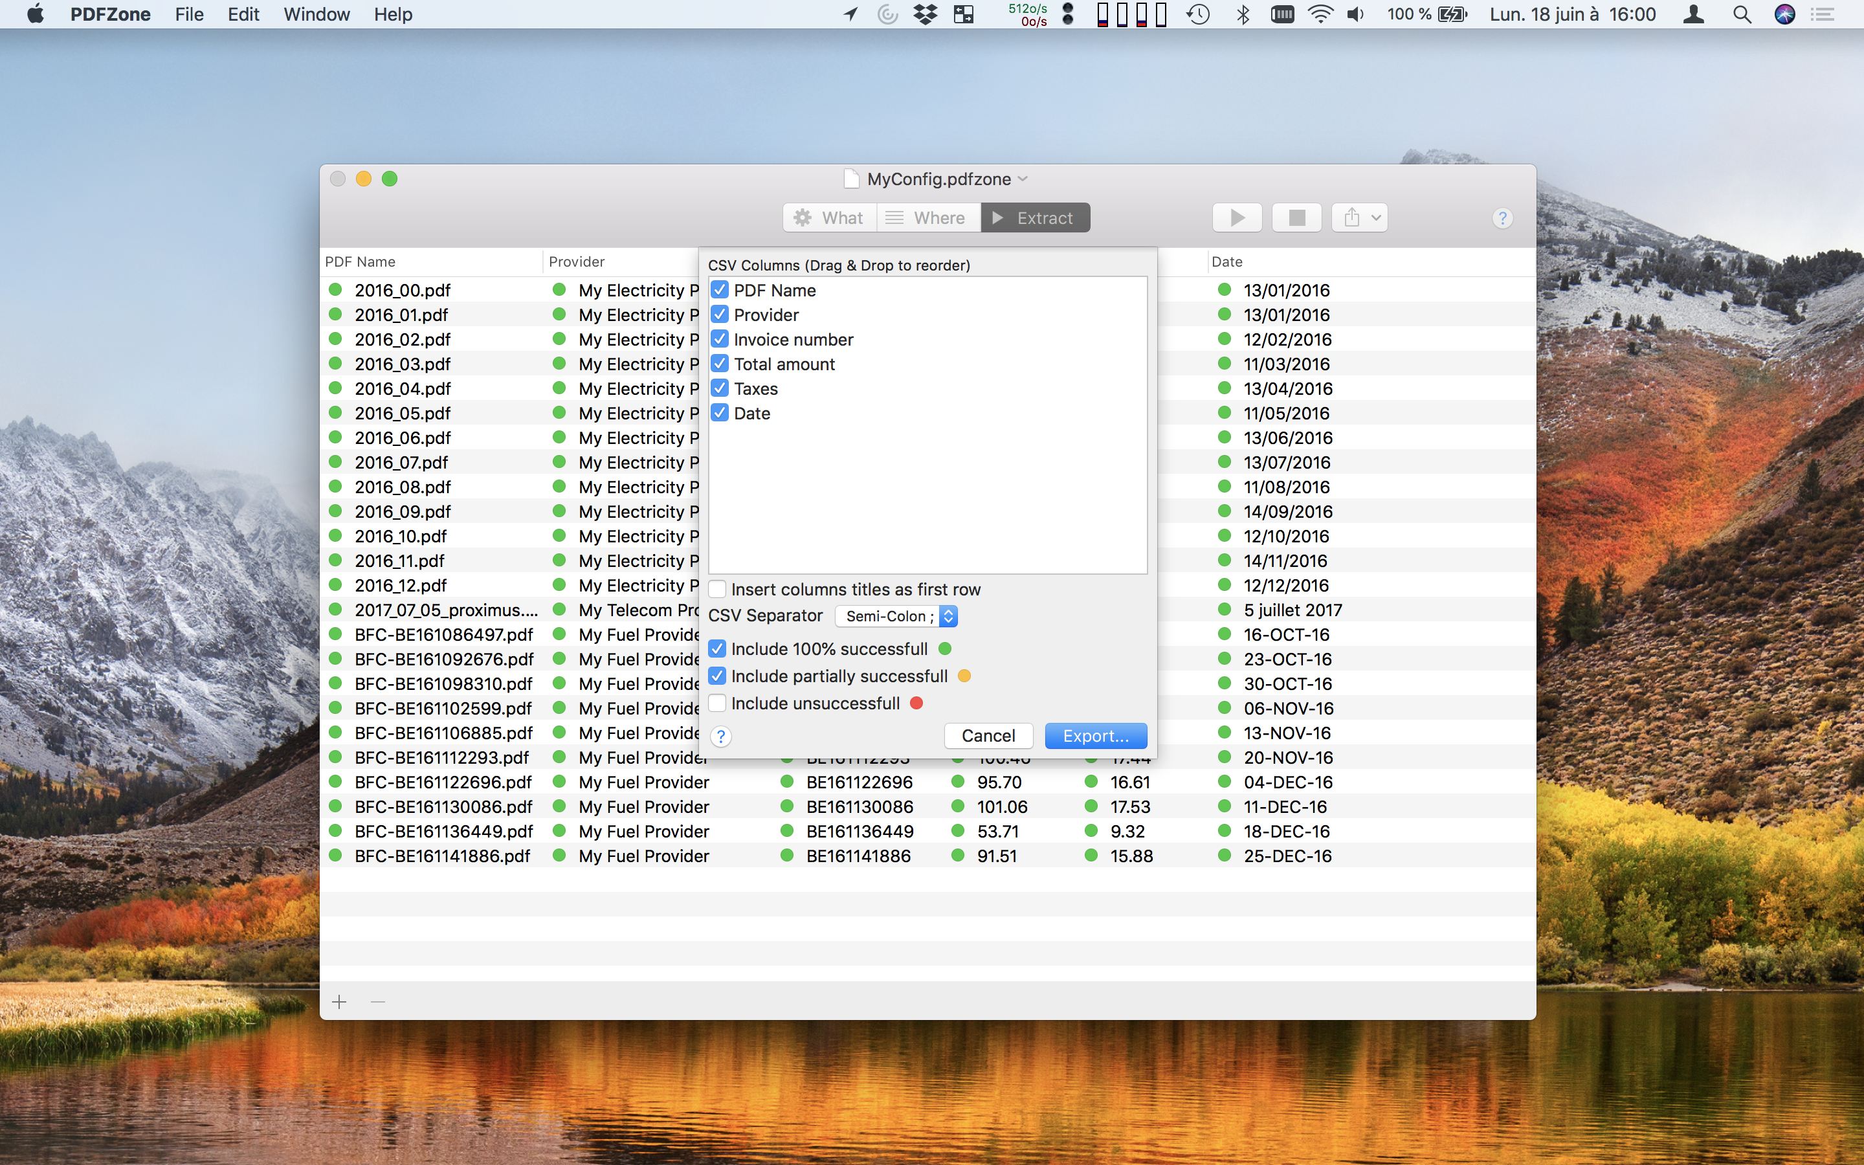
Task: Click the Export... button
Action: click(1095, 736)
